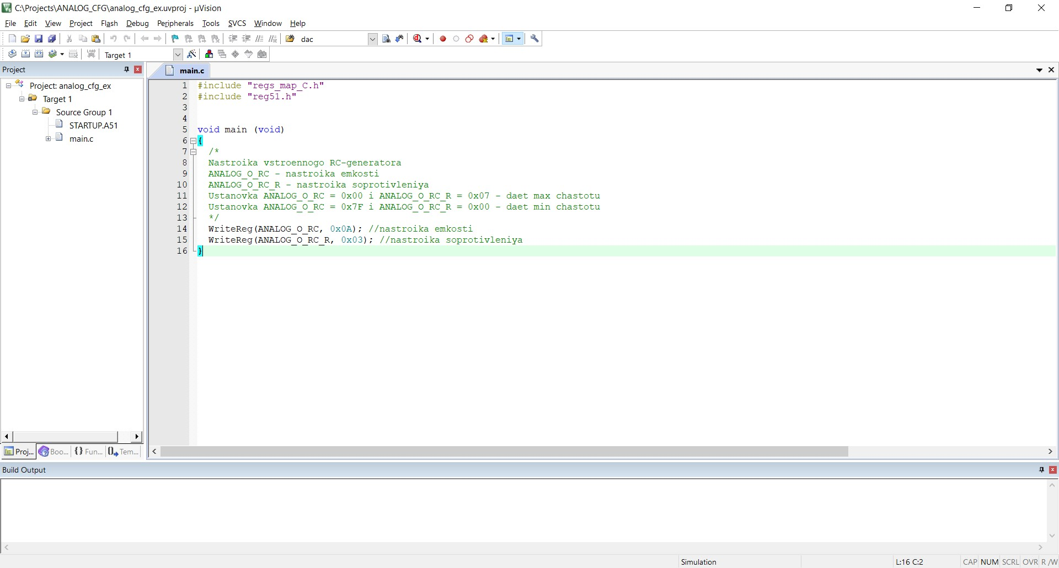Open batch build dropdown arrow

62,54
